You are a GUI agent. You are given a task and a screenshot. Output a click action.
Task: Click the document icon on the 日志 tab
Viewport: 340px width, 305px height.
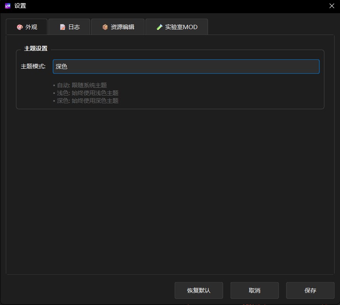point(62,27)
